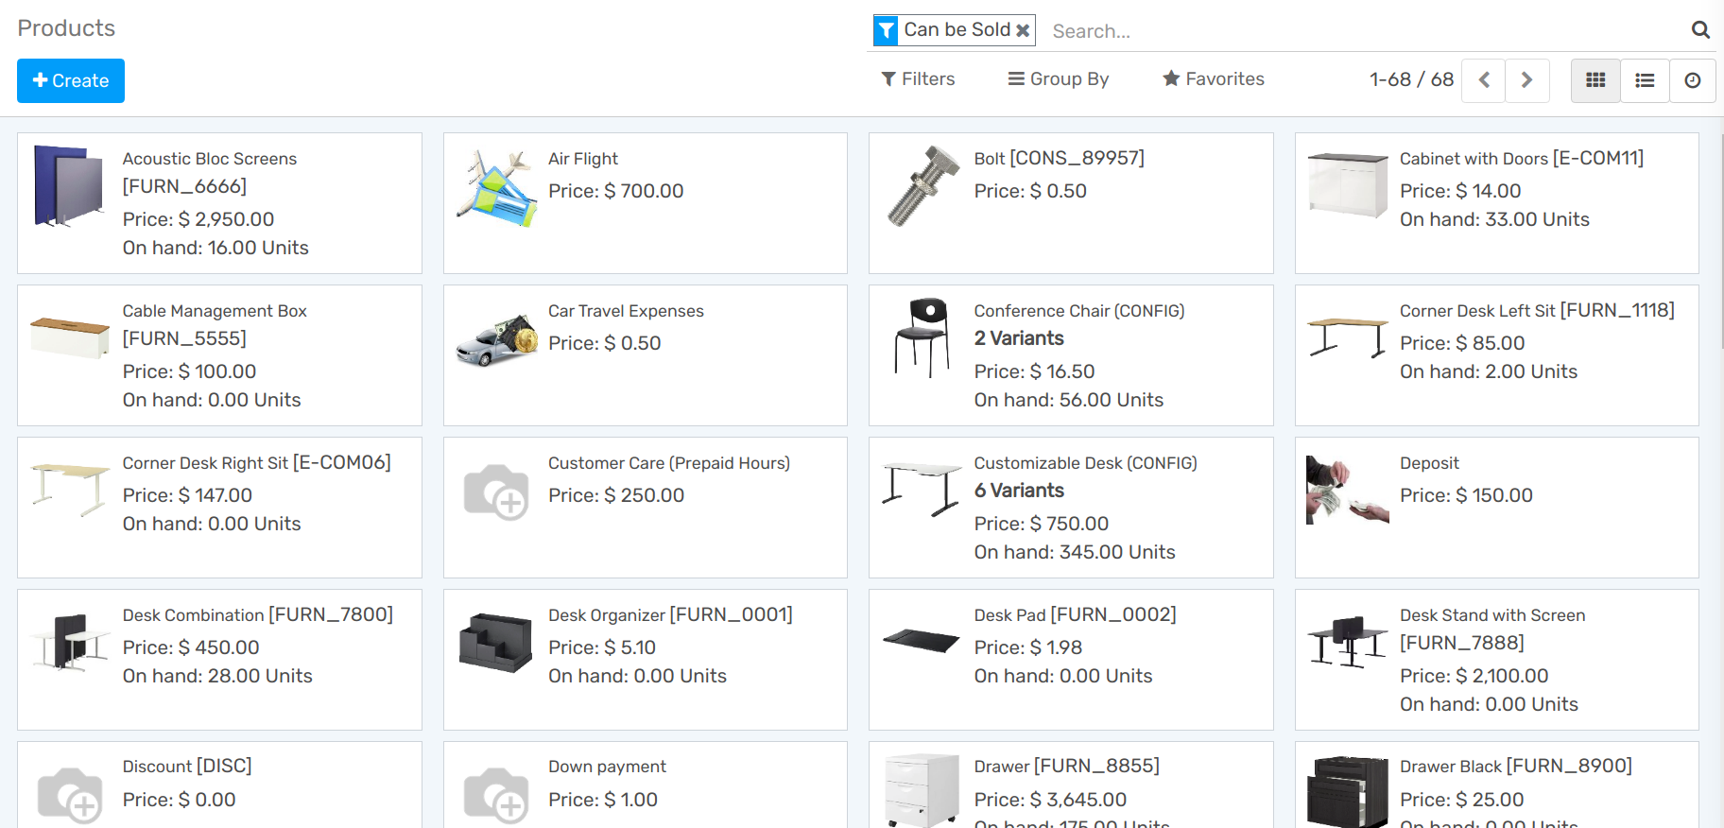Remove the Can be Sold filter

[x=1023, y=30]
